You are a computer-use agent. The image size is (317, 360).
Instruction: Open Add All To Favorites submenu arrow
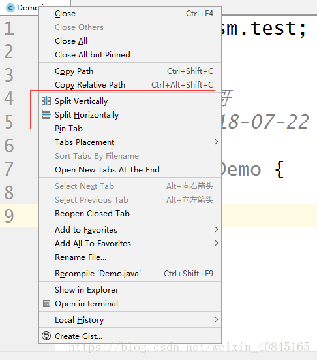216,243
